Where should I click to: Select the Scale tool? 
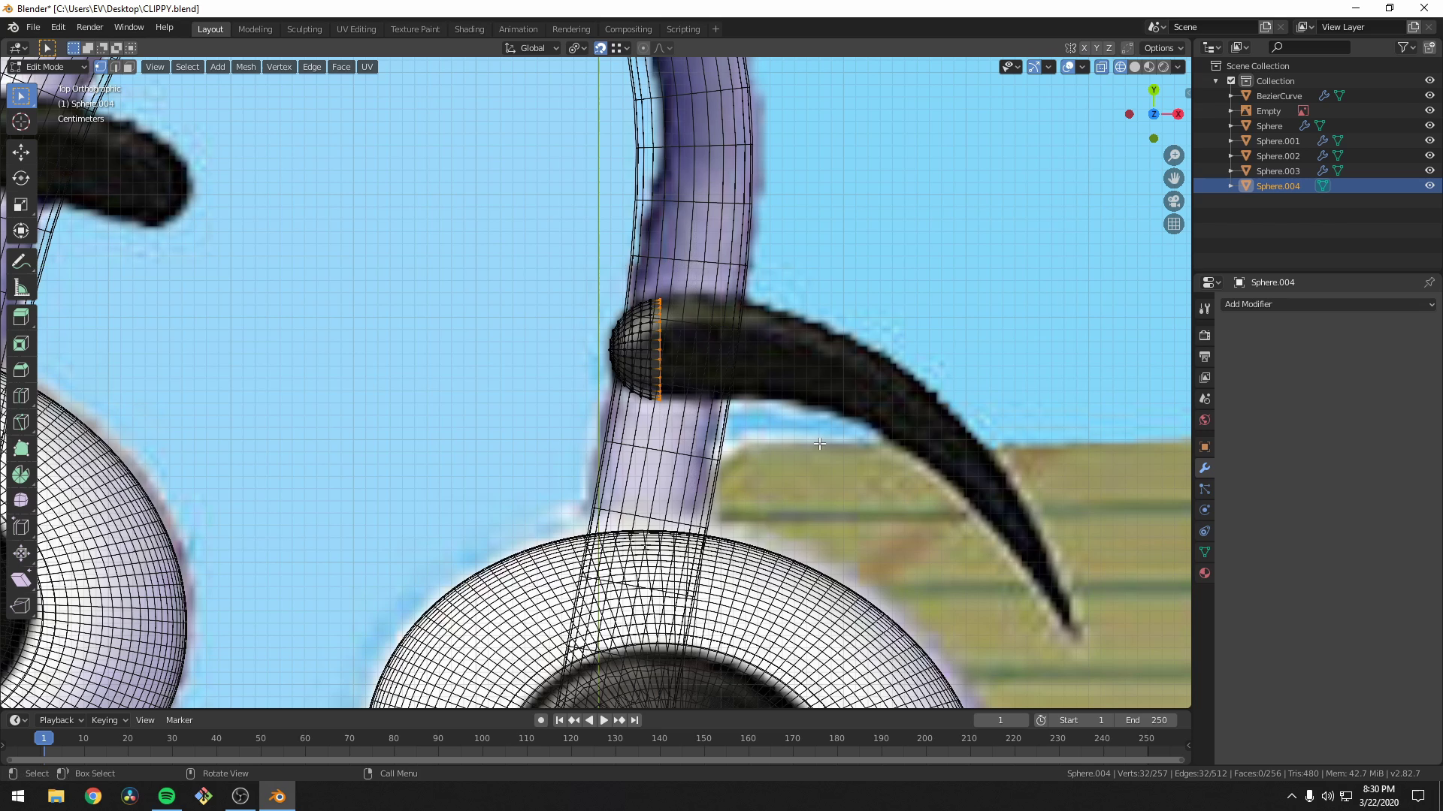click(21, 204)
